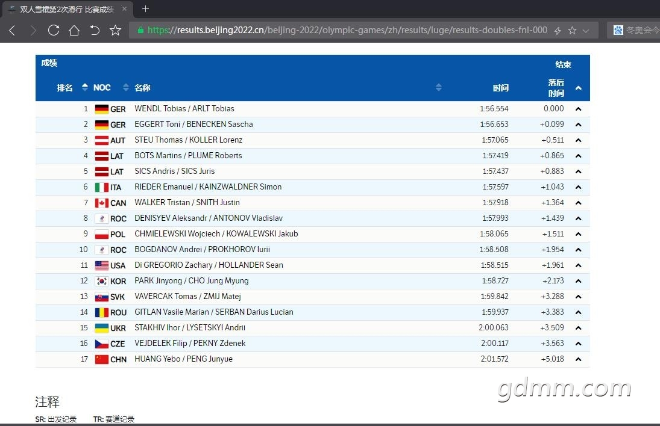Screen dimensions: 660x426
Task: Go to browser home page icon
Action: click(74, 30)
